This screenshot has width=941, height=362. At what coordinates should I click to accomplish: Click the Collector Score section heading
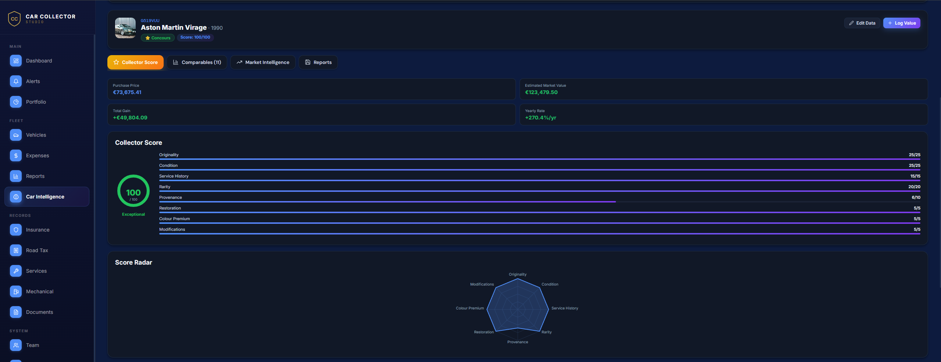click(x=139, y=143)
